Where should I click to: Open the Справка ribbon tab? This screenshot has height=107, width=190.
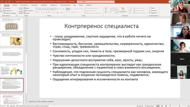tap(88, 5)
